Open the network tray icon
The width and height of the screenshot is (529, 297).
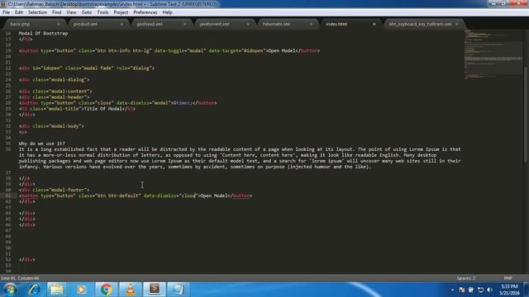480,290
